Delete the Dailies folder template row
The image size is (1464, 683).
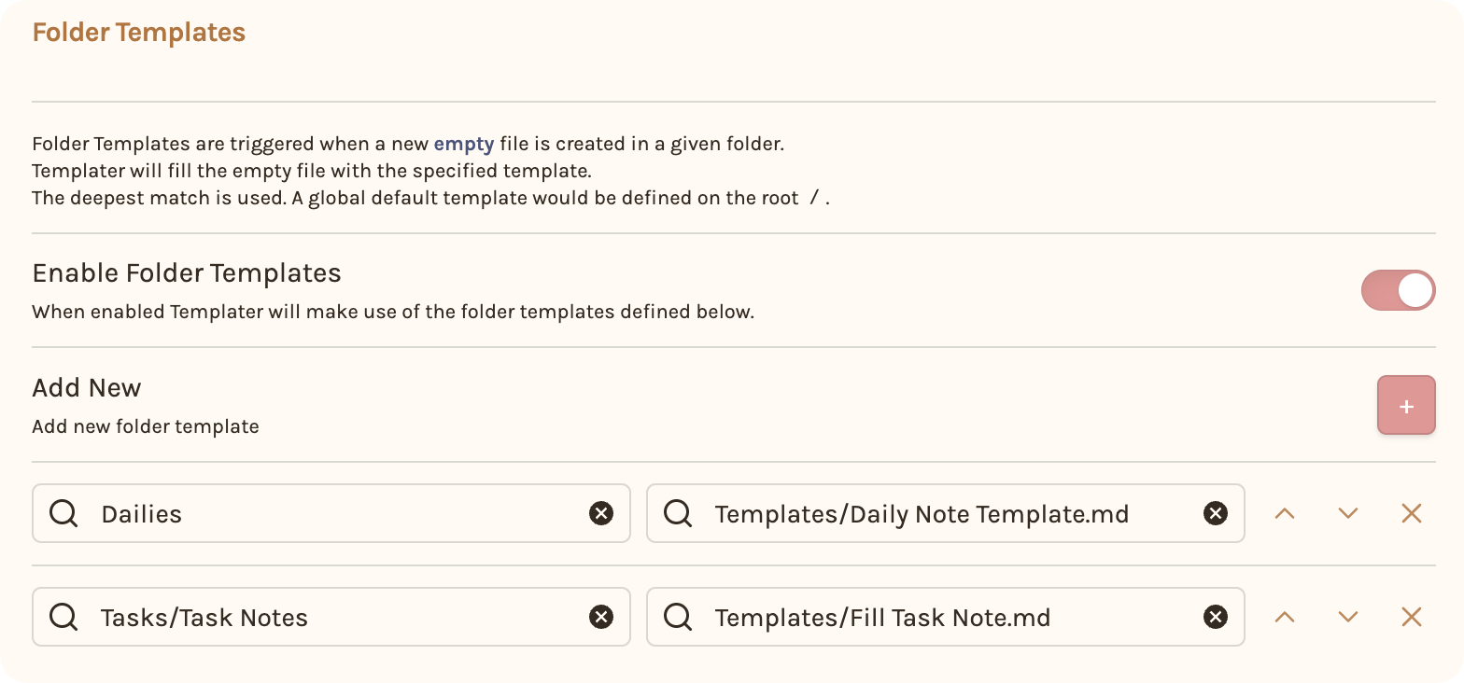click(x=1412, y=513)
